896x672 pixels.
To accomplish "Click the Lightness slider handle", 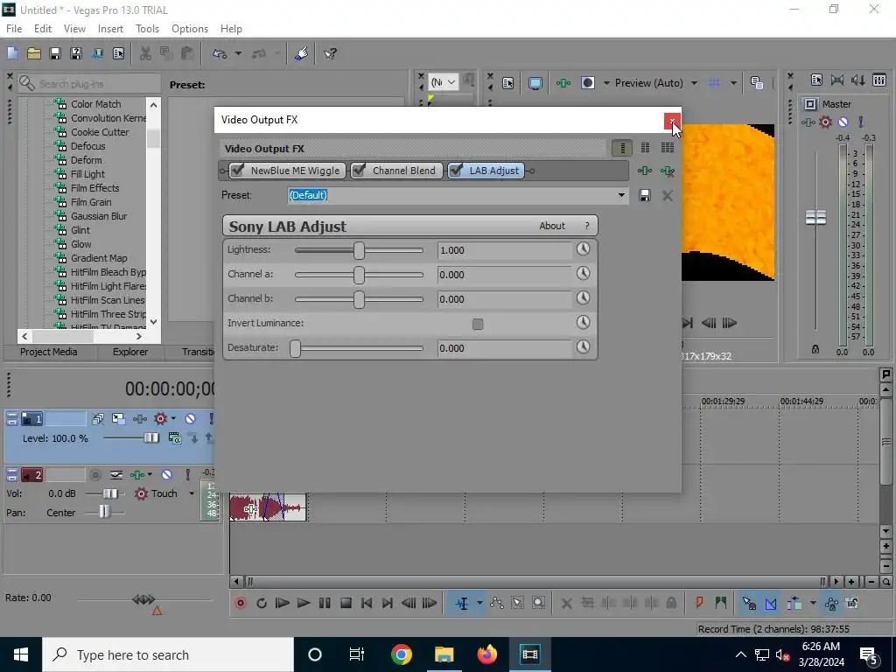I will point(359,250).
